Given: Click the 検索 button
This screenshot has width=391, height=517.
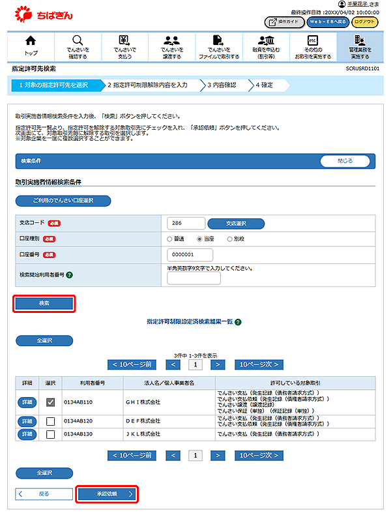Looking at the screenshot, I should pyautogui.click(x=44, y=303).
